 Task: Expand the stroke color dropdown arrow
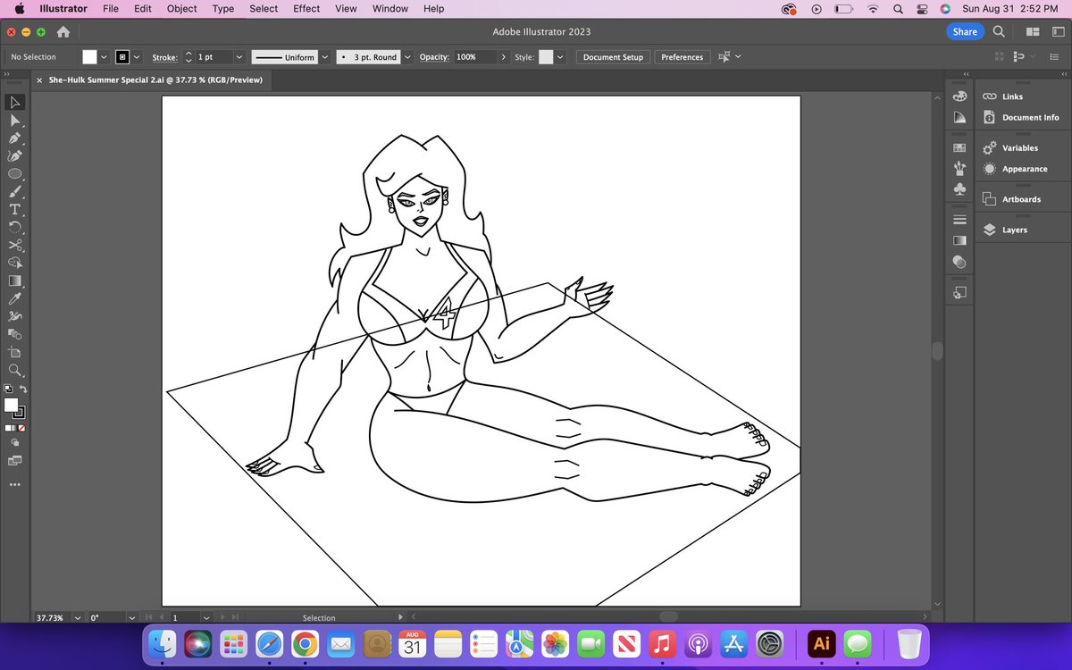(137, 57)
